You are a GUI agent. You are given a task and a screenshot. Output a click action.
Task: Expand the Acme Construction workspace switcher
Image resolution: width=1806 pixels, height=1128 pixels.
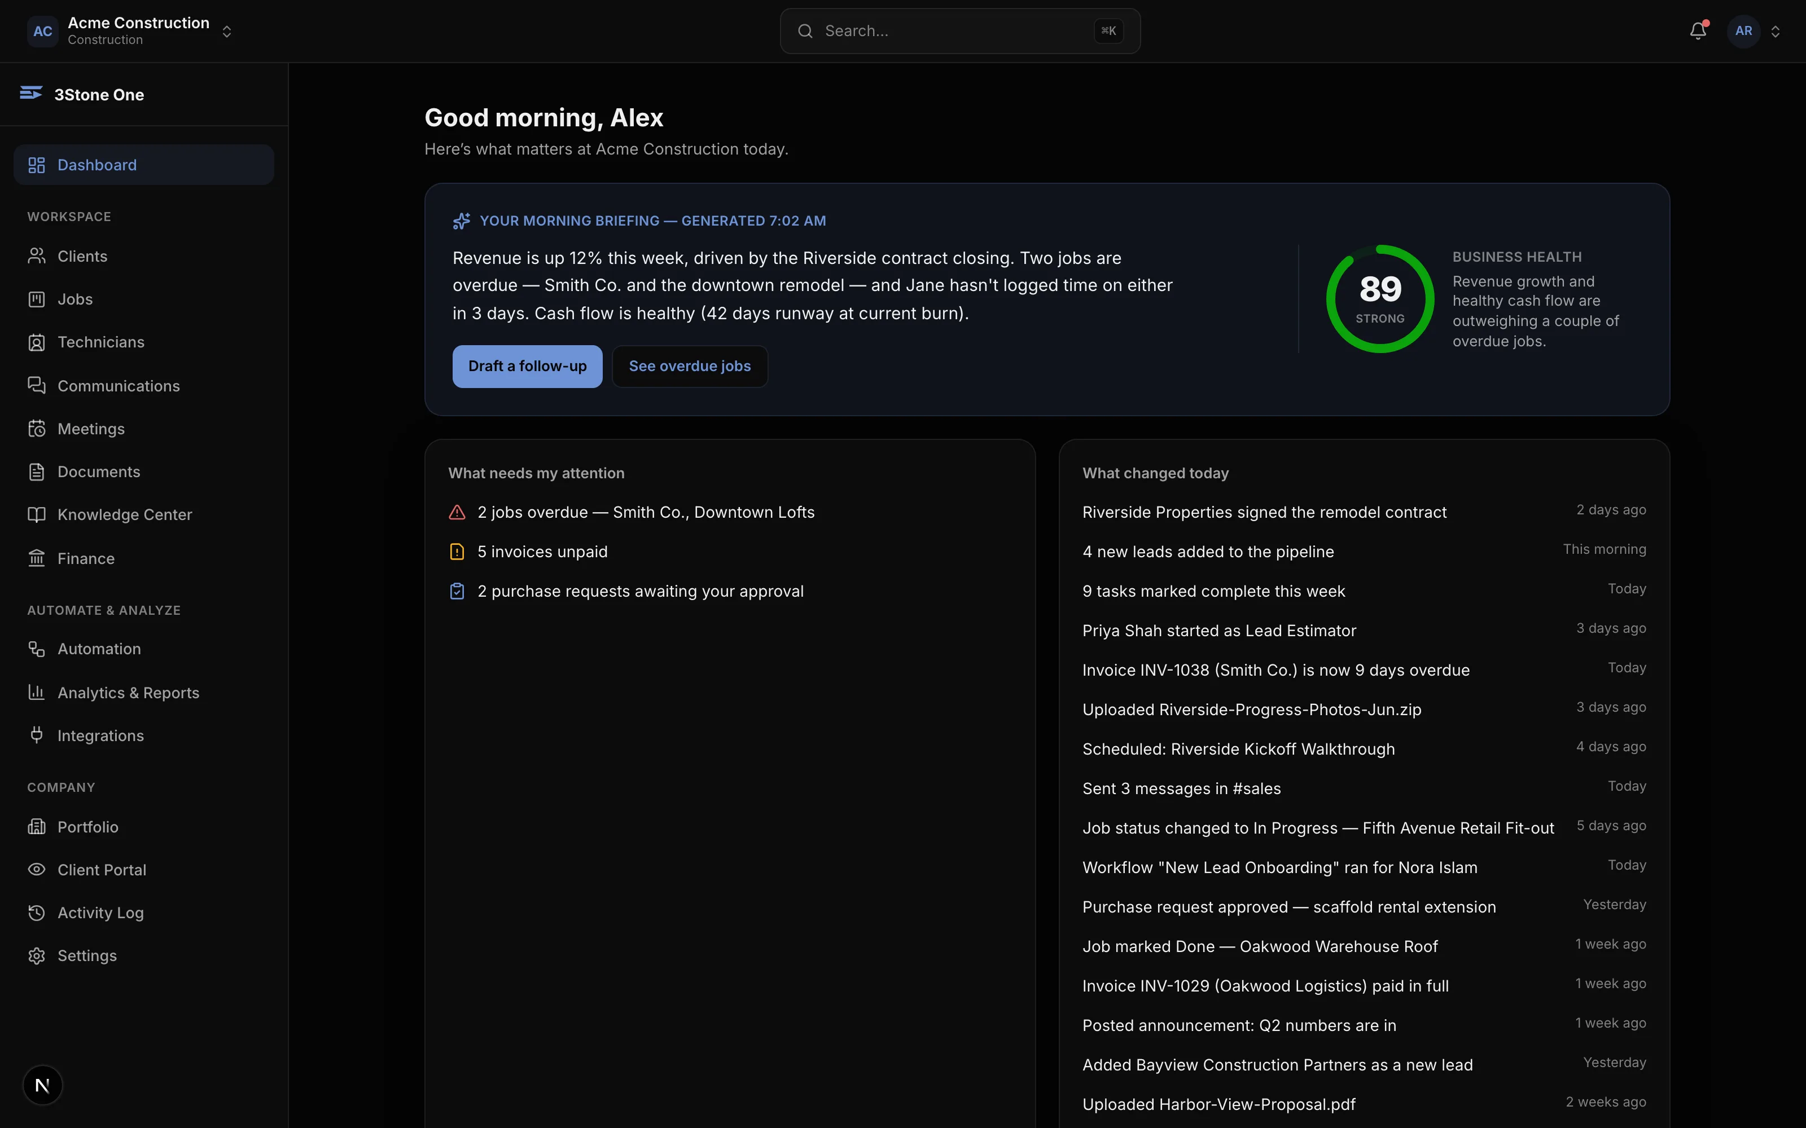(227, 32)
